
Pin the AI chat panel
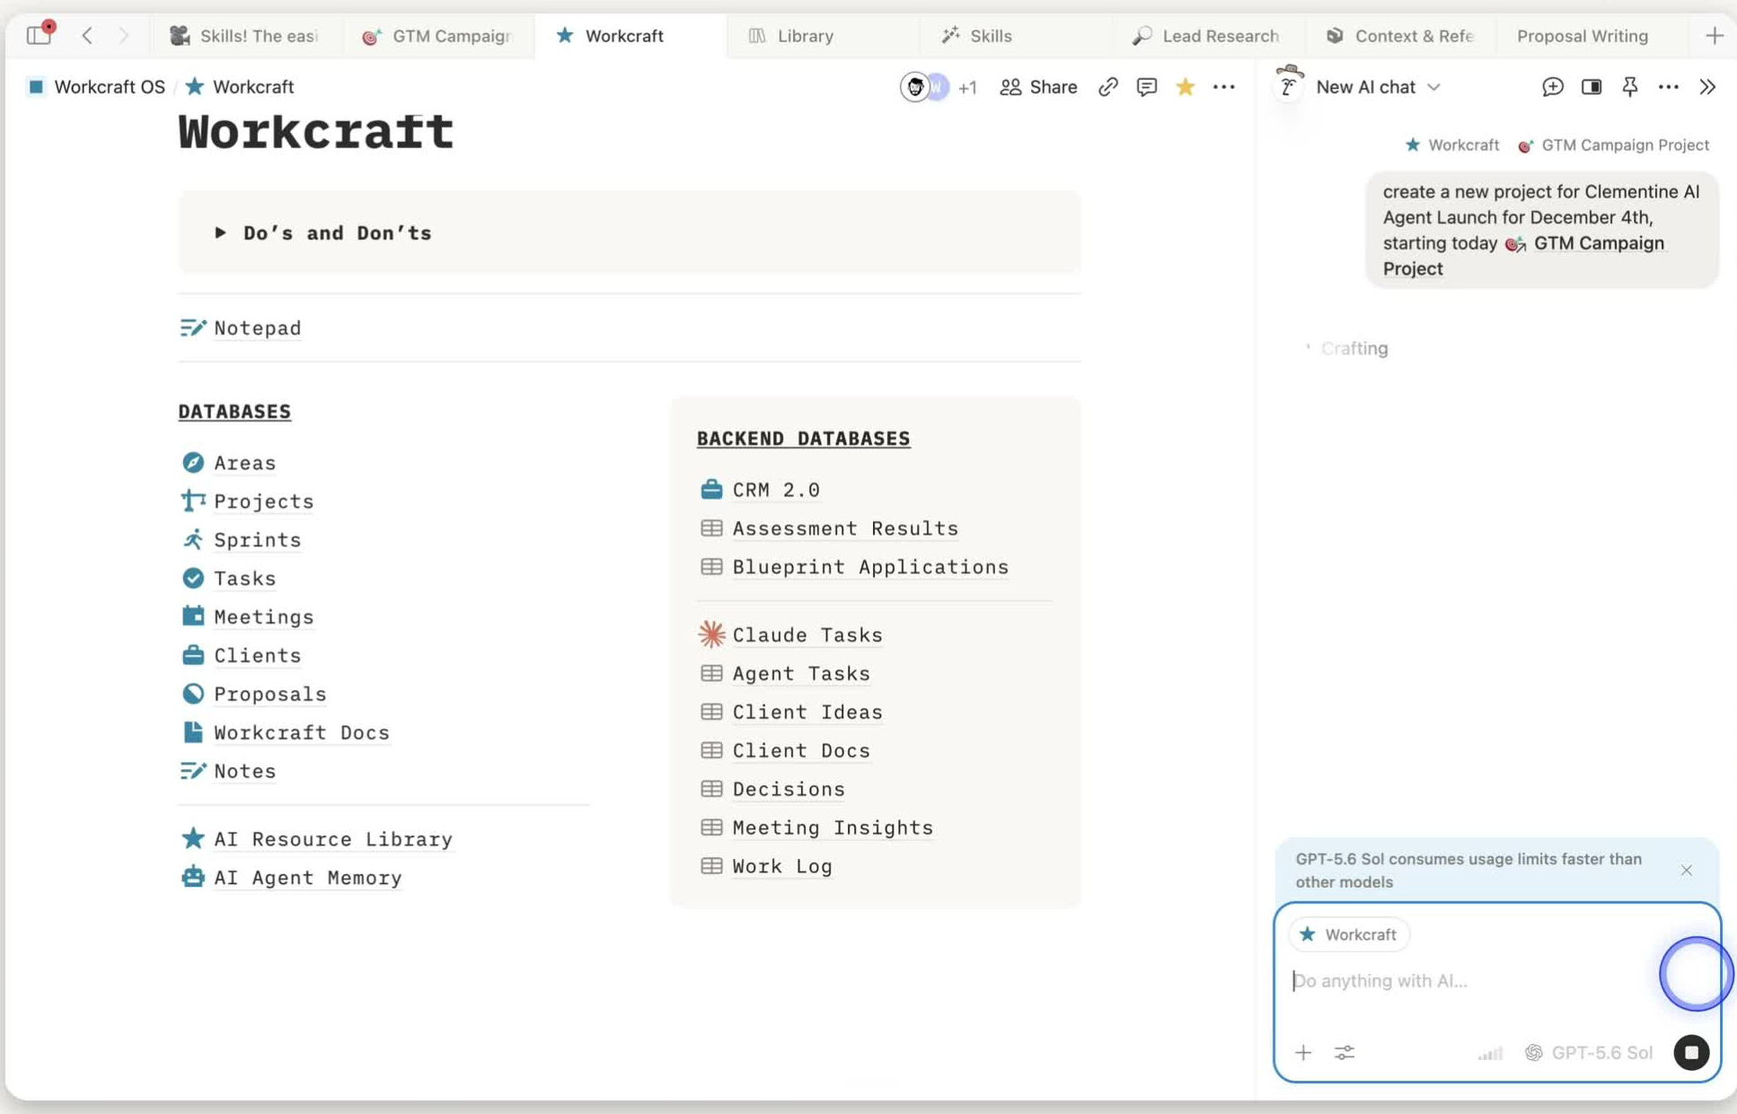[1630, 87]
